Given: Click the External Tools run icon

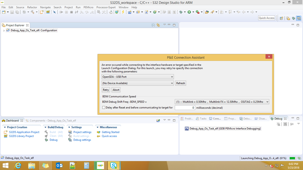Looking at the screenshot, I should tap(197, 12).
